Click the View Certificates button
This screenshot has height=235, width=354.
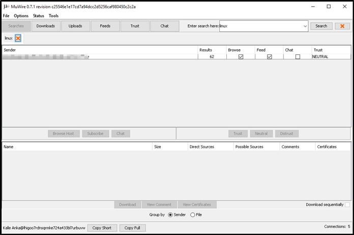(x=197, y=205)
